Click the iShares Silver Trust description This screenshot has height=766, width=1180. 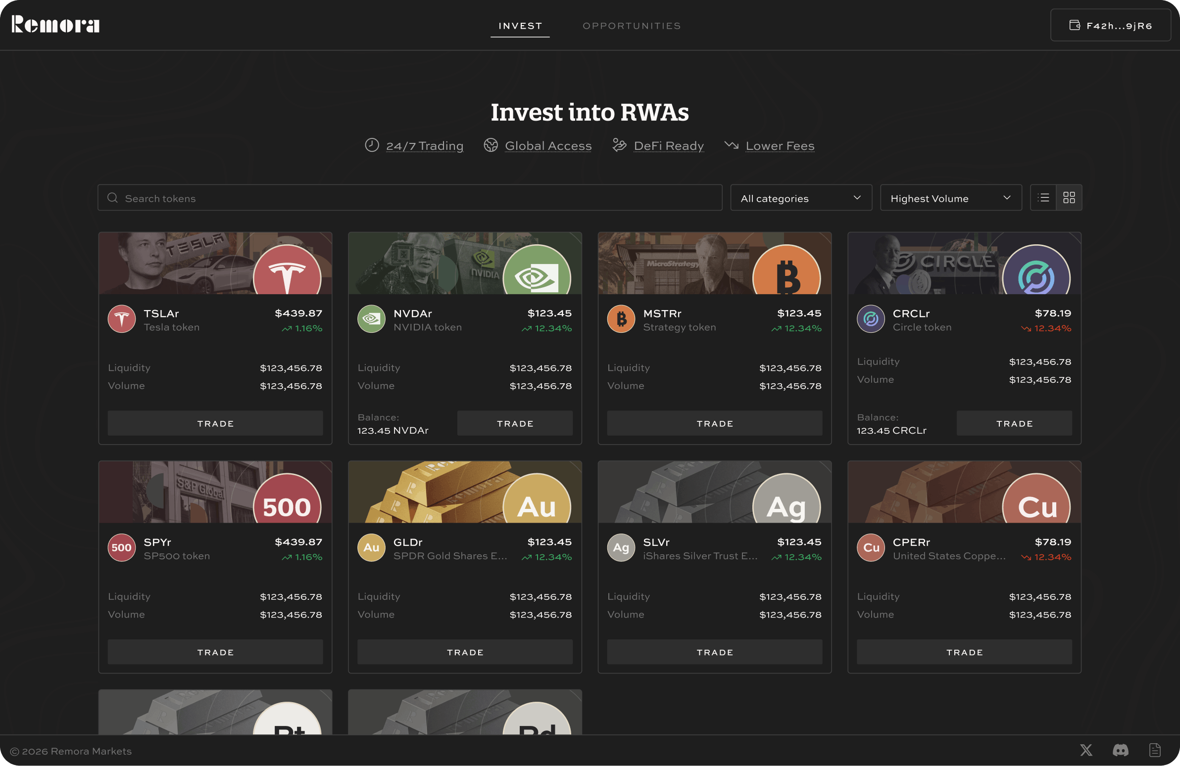(x=700, y=556)
